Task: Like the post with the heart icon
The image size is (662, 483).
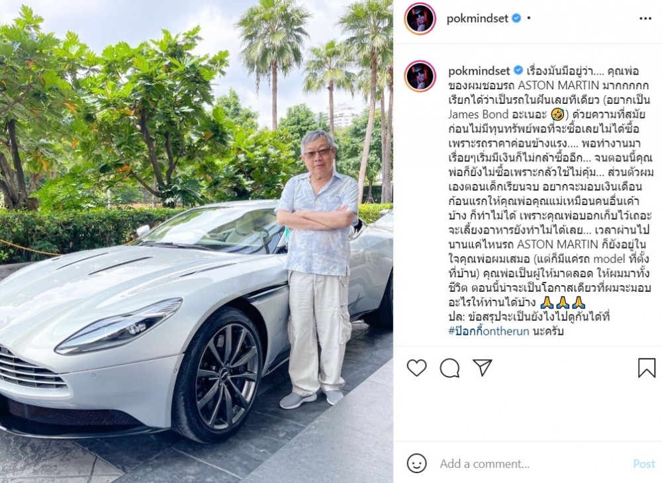Action: coord(416,368)
